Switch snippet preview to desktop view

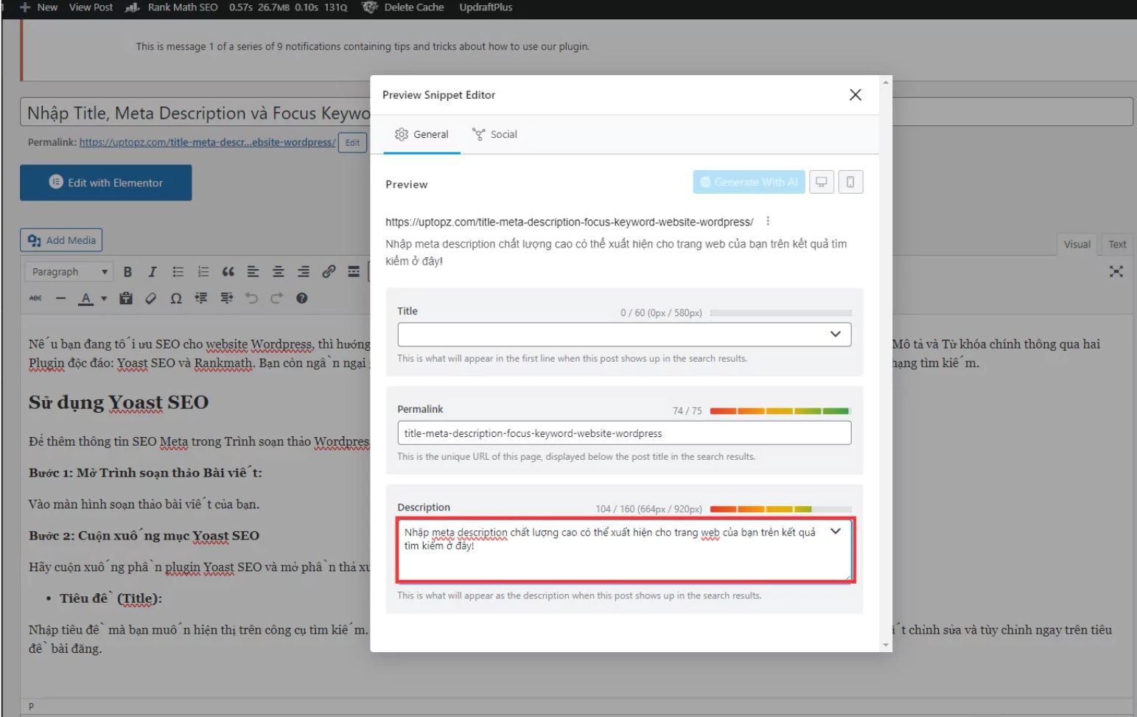click(x=822, y=182)
